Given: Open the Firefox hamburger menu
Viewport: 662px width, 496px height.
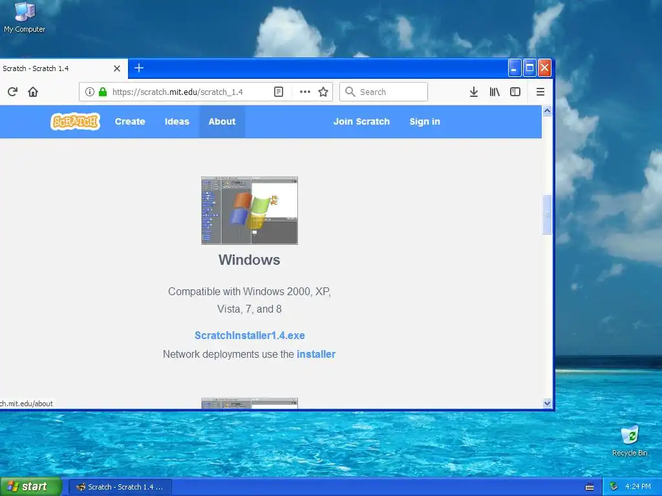Looking at the screenshot, I should pos(540,92).
